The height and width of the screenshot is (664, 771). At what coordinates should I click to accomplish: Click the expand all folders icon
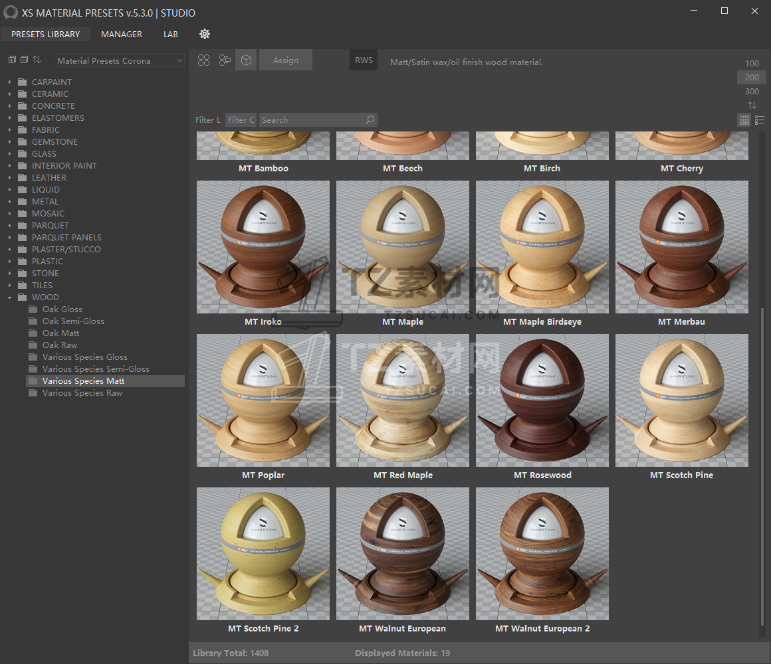point(12,60)
